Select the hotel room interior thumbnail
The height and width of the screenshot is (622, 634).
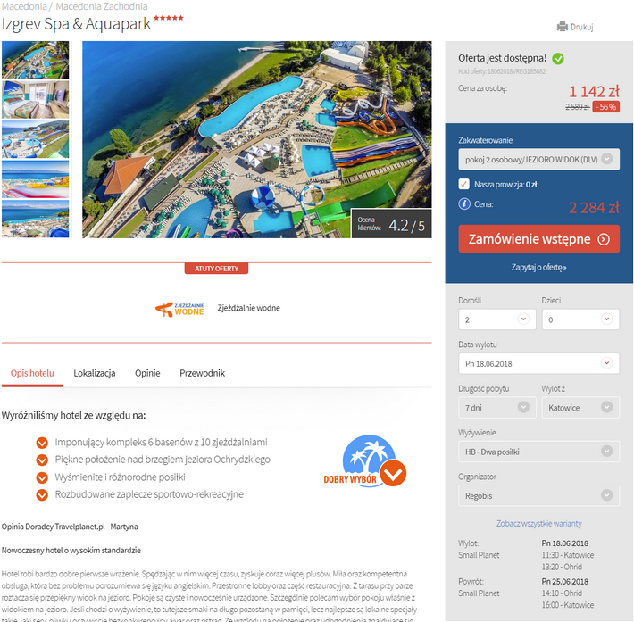(35, 99)
